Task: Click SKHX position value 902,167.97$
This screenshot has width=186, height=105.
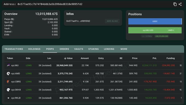Action: pyautogui.click(x=66, y=90)
